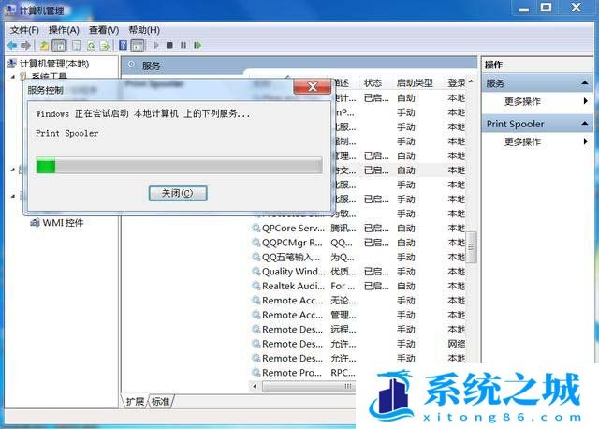This screenshot has width=599, height=429.
Task: Click the Stop service toolbar icon
Action: click(169, 45)
